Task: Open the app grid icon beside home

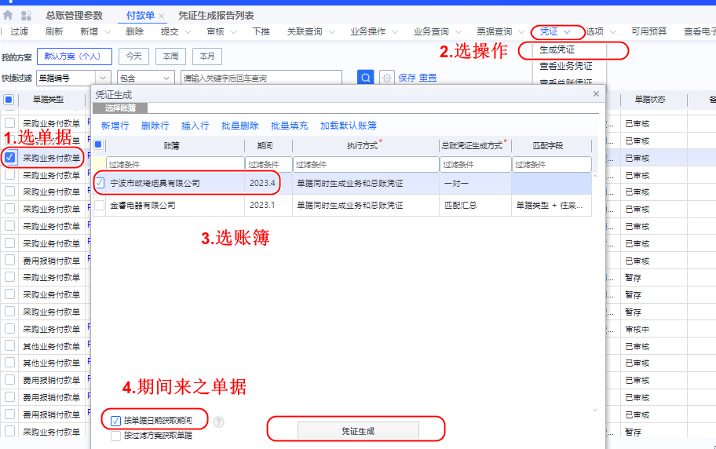Action: (x=26, y=16)
